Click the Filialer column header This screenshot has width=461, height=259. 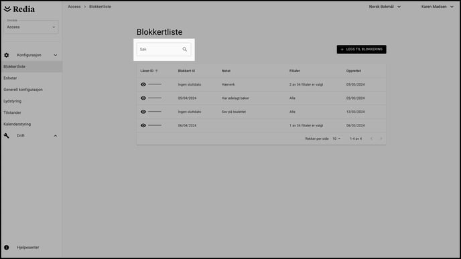point(295,71)
